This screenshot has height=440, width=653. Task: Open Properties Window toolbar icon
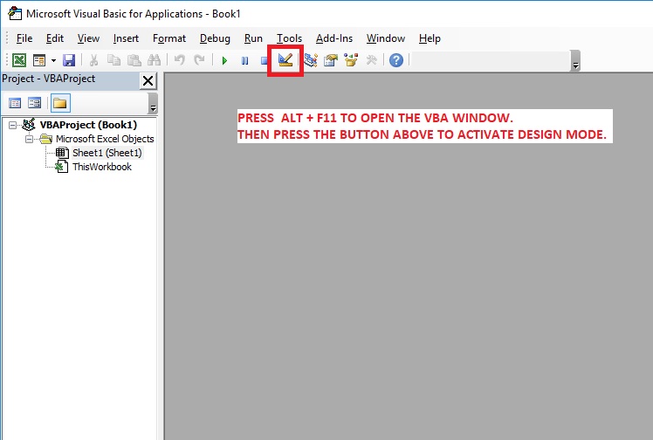331,60
